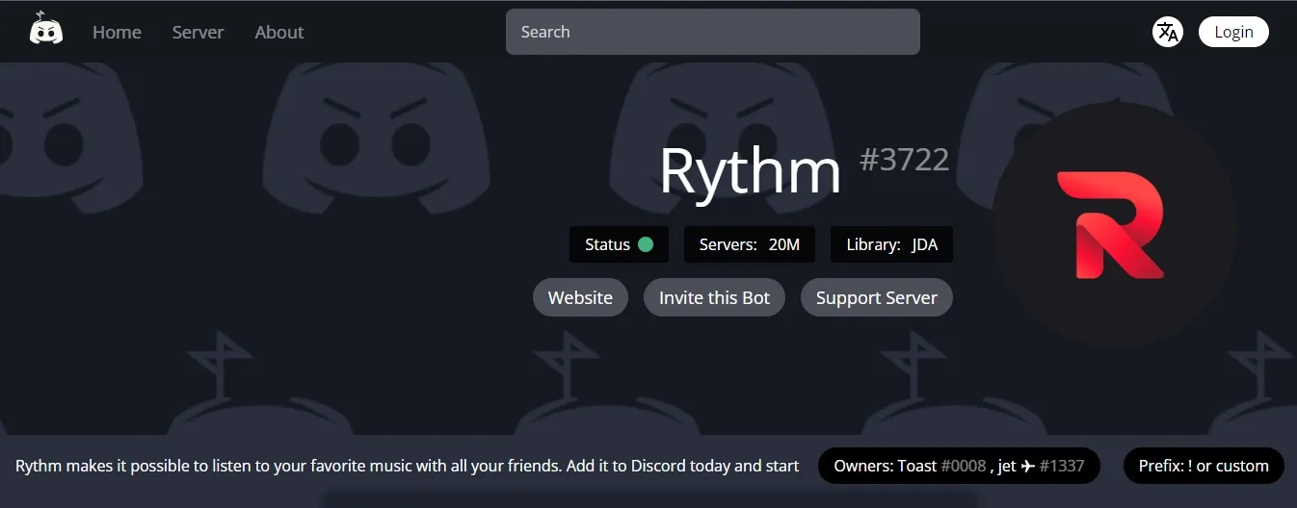Image resolution: width=1297 pixels, height=508 pixels.
Task: Click the Prefix: ! or custom badge
Action: [1204, 466]
